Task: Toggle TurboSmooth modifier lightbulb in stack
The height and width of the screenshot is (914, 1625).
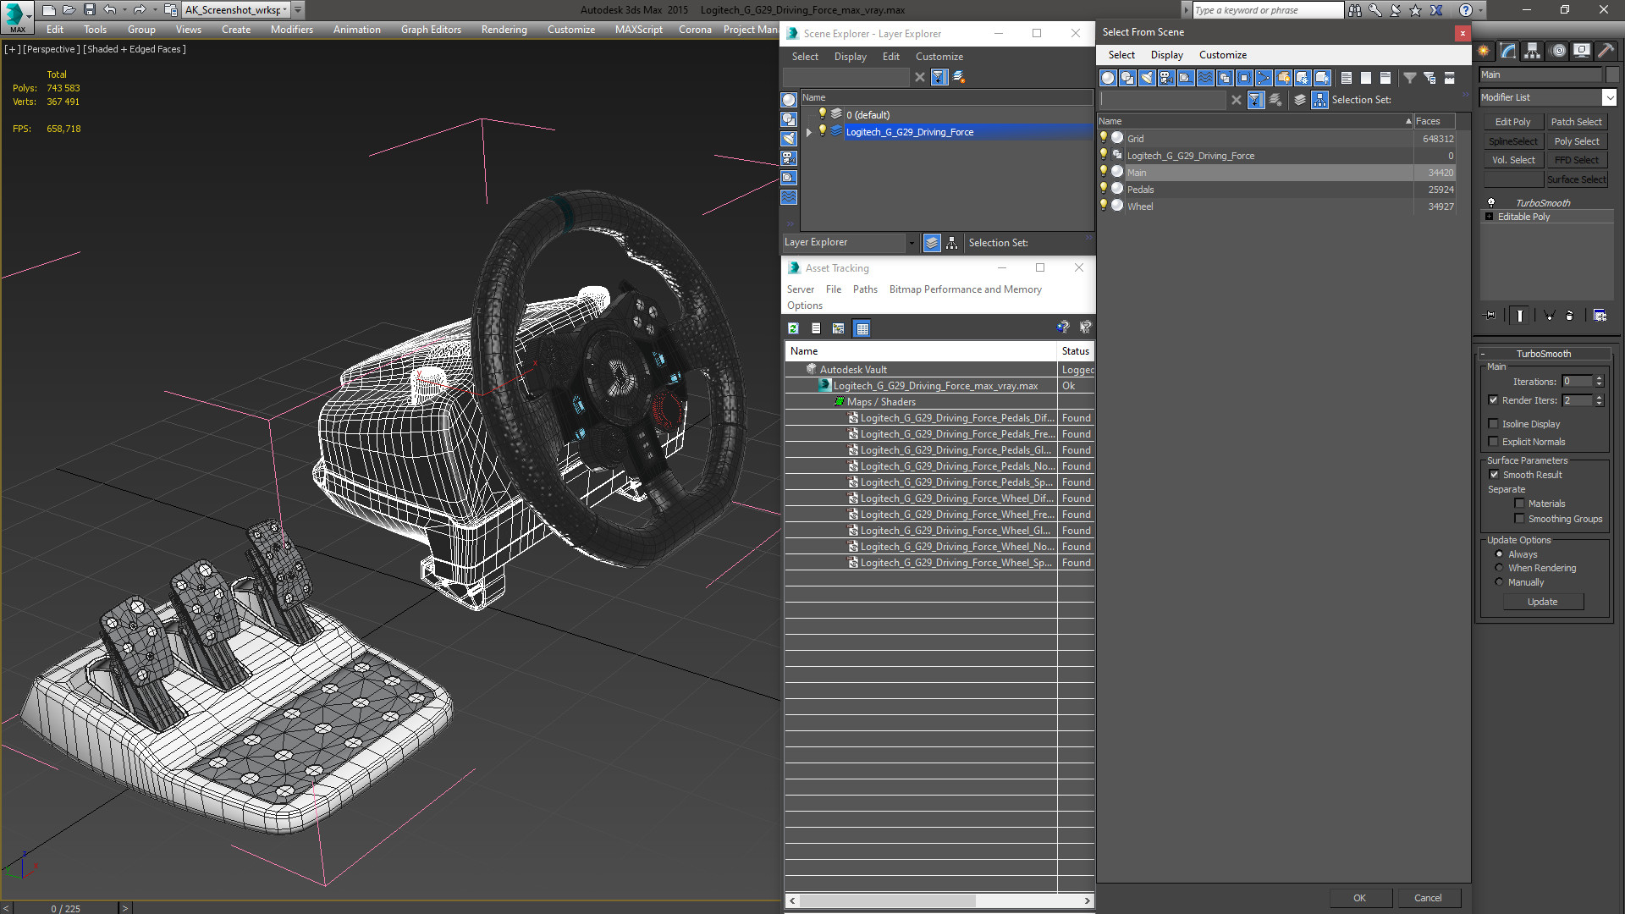Action: pyautogui.click(x=1491, y=203)
